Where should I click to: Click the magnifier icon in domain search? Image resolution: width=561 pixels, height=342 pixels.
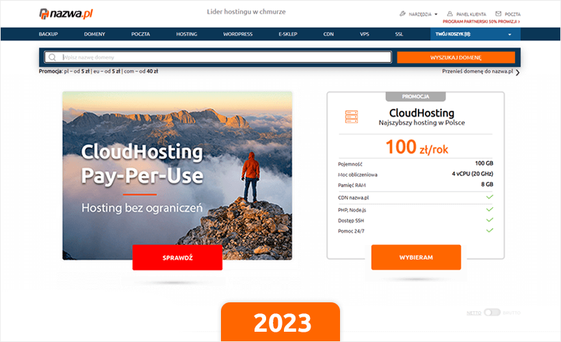point(52,57)
